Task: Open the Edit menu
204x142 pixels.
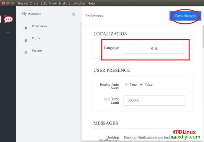Action: [x=44, y=3]
